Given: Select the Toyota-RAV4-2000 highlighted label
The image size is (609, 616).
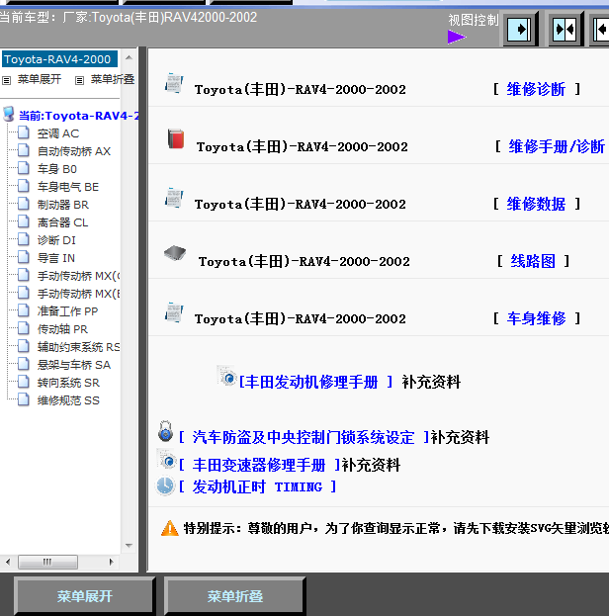Looking at the screenshot, I should coord(57,59).
